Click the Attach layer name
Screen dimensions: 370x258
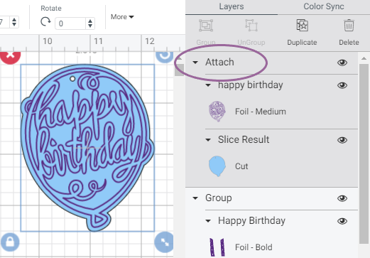tap(219, 63)
